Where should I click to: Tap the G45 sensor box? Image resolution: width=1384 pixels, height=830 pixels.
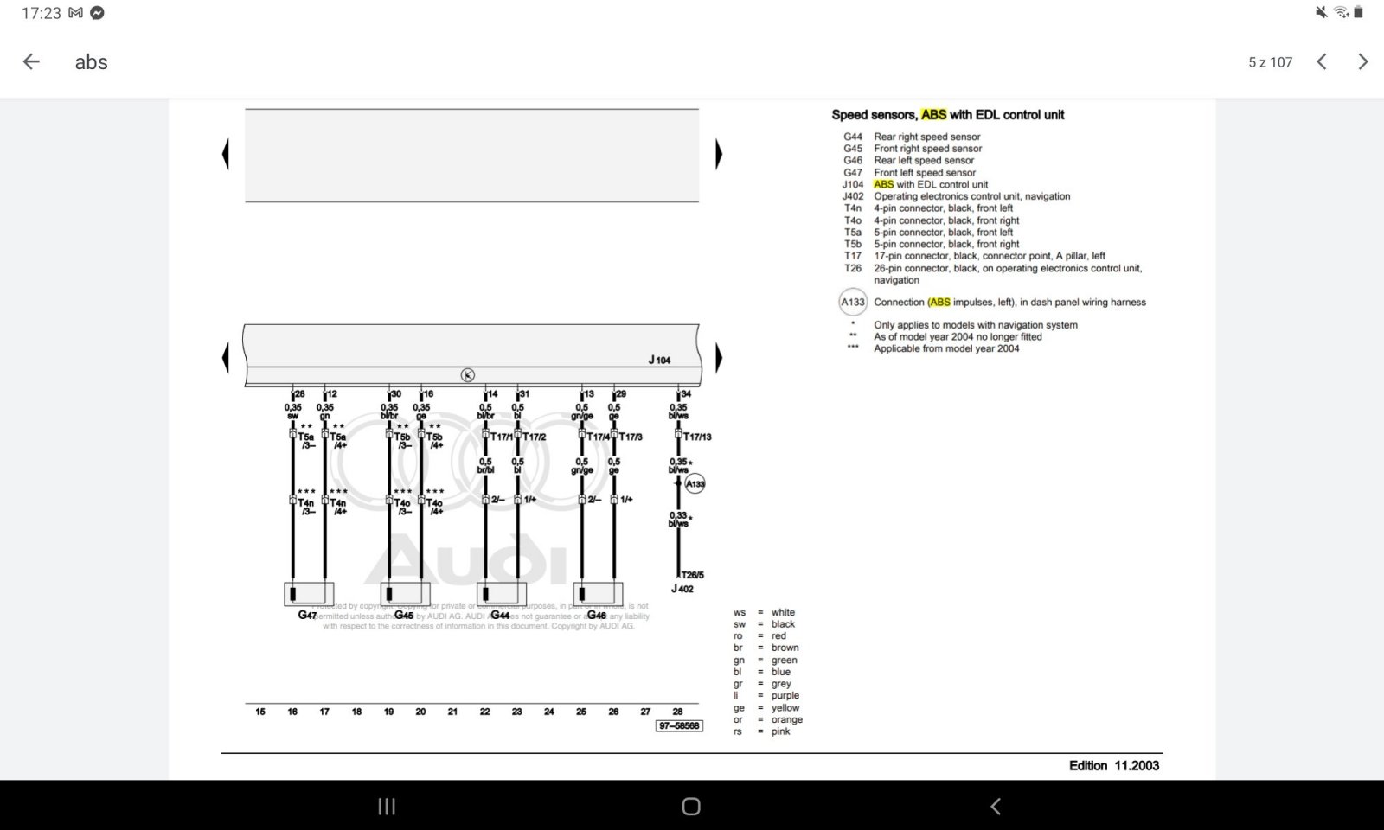406,594
